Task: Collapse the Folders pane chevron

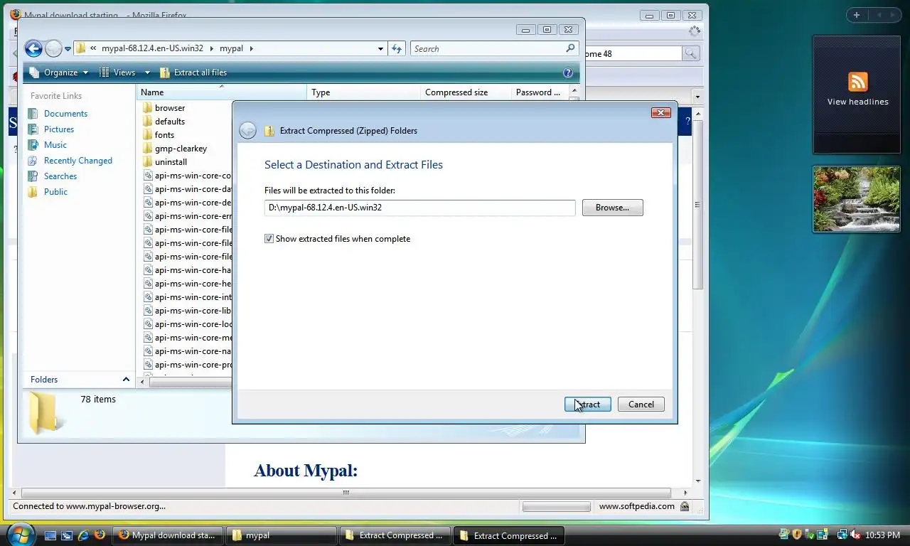Action: pyautogui.click(x=127, y=380)
